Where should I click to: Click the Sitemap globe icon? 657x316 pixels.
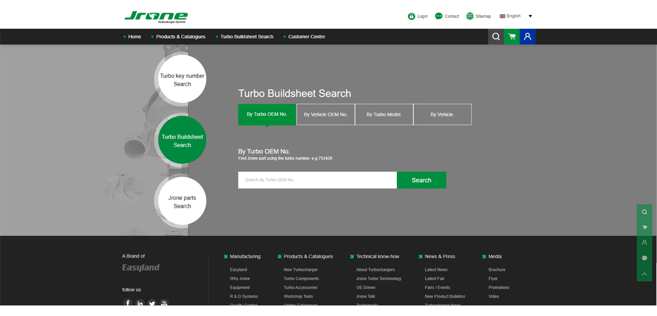pyautogui.click(x=470, y=16)
